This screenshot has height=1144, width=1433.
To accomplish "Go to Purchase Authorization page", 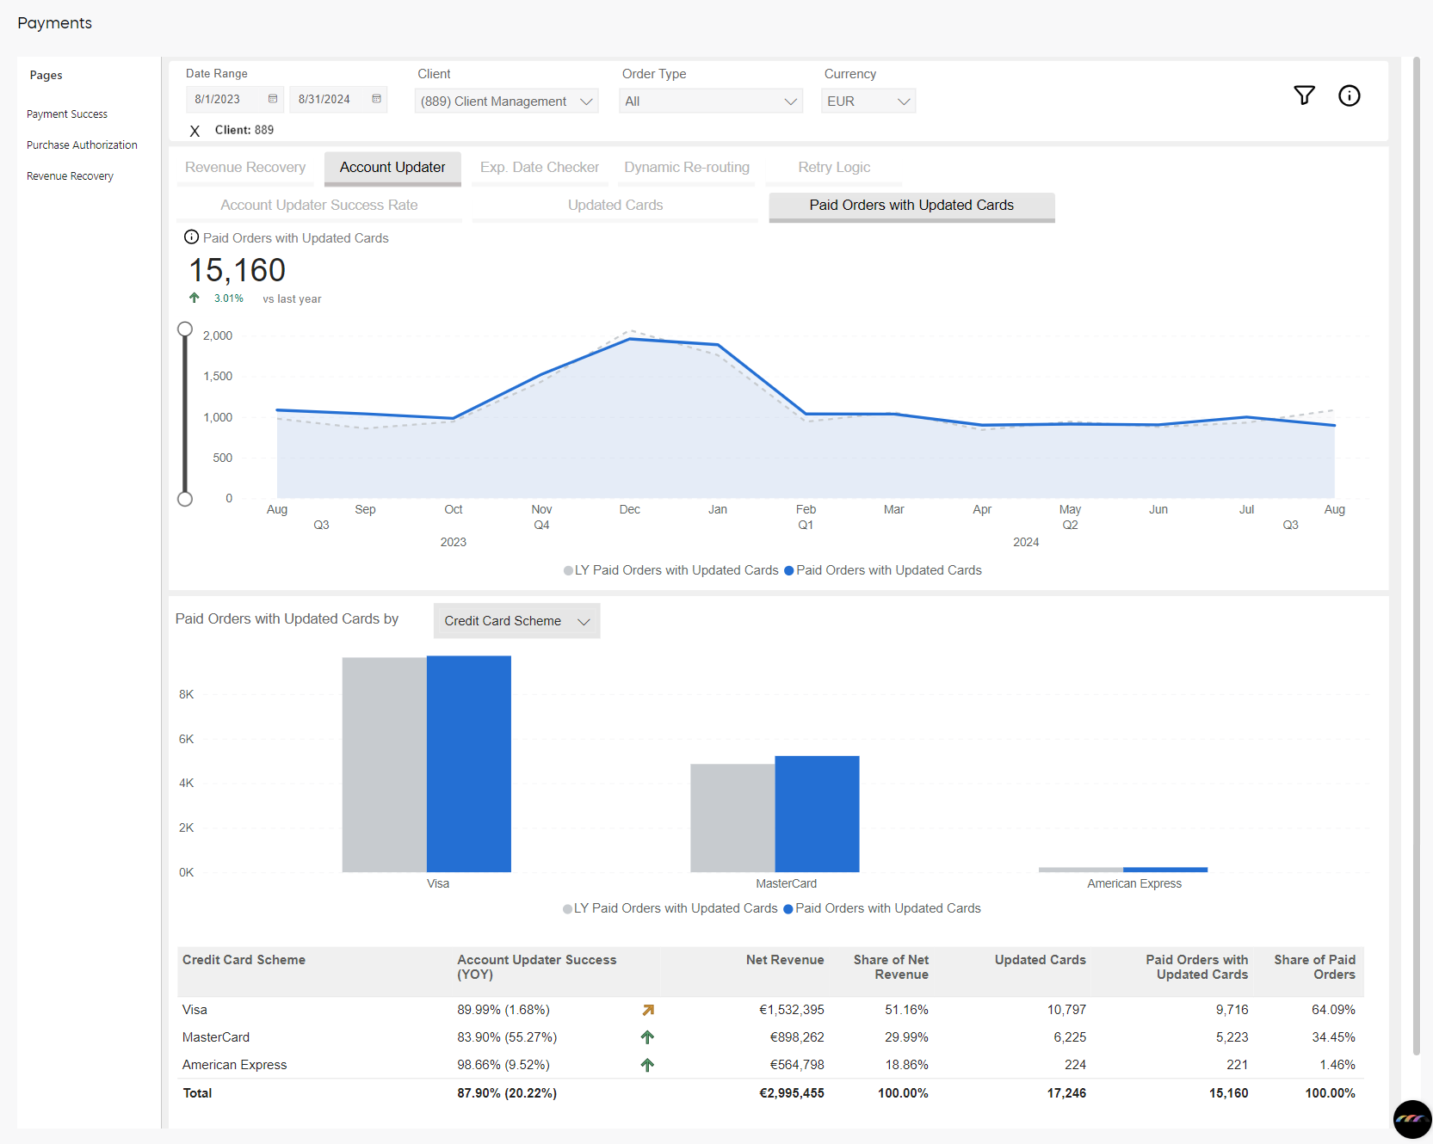I will (82, 145).
